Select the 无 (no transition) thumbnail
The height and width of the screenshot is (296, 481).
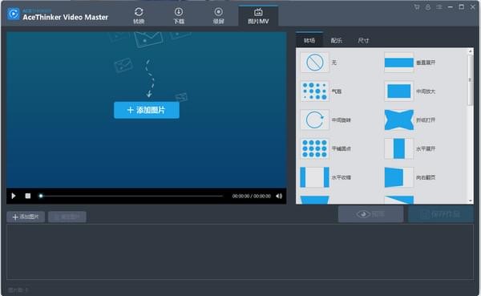[x=314, y=63]
